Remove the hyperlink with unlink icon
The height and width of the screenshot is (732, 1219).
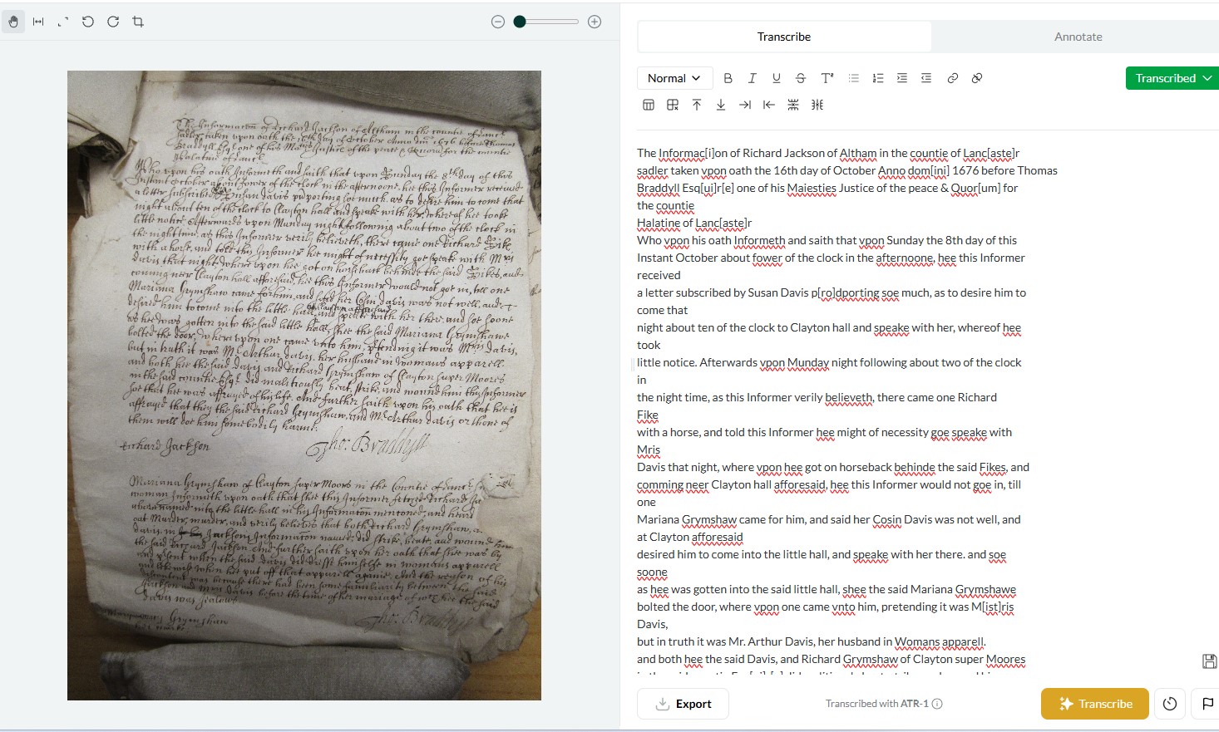[x=977, y=78]
